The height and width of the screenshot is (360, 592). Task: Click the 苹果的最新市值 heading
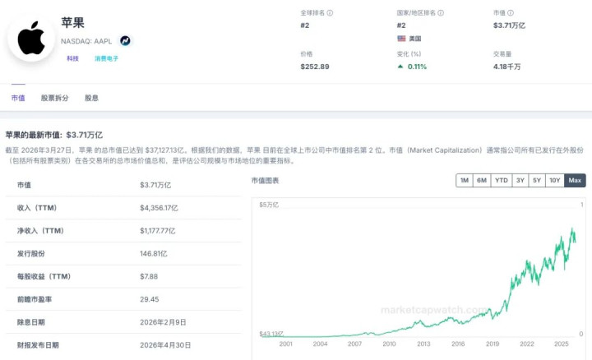coord(54,135)
